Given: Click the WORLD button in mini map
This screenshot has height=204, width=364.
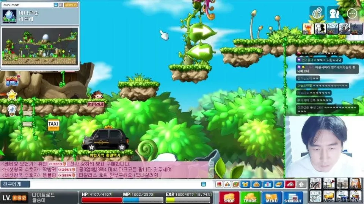Looking at the screenshot, I should (71, 5).
